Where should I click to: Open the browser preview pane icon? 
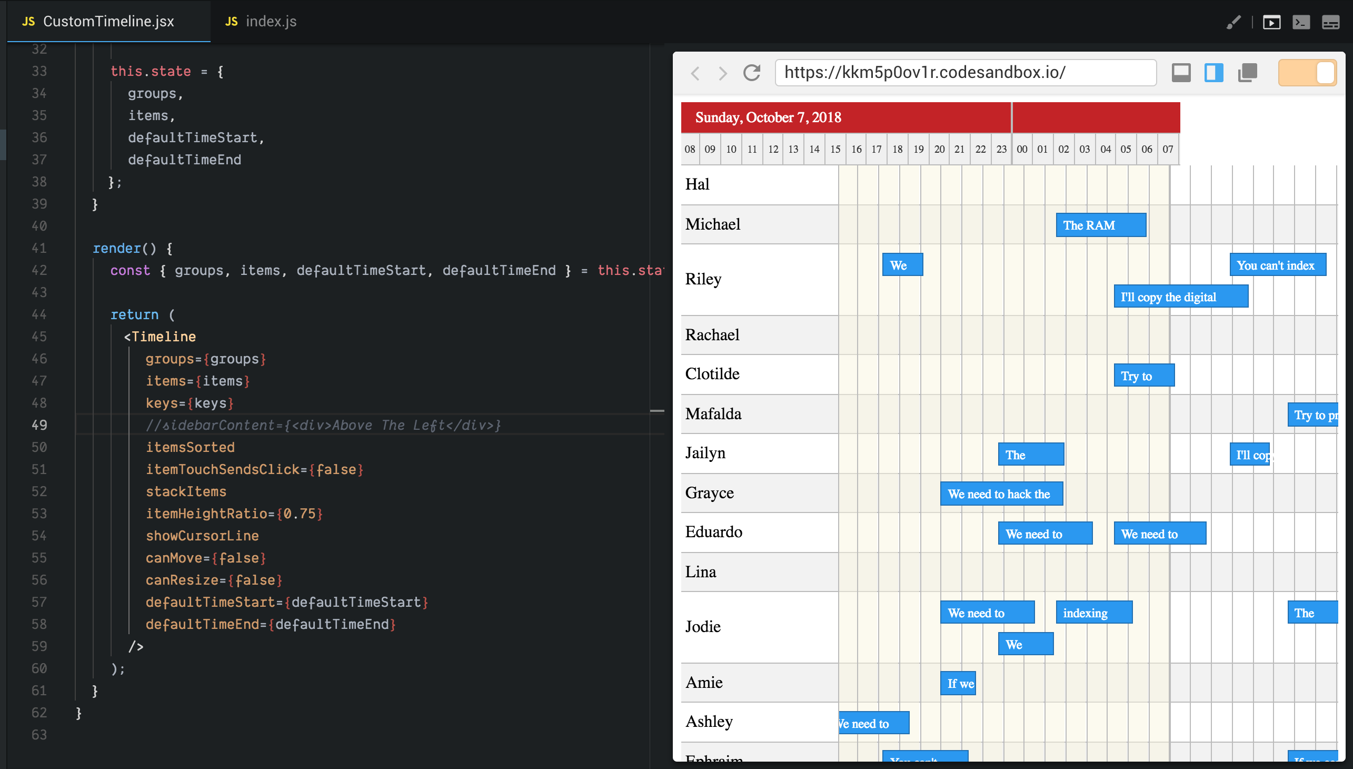tap(1272, 22)
